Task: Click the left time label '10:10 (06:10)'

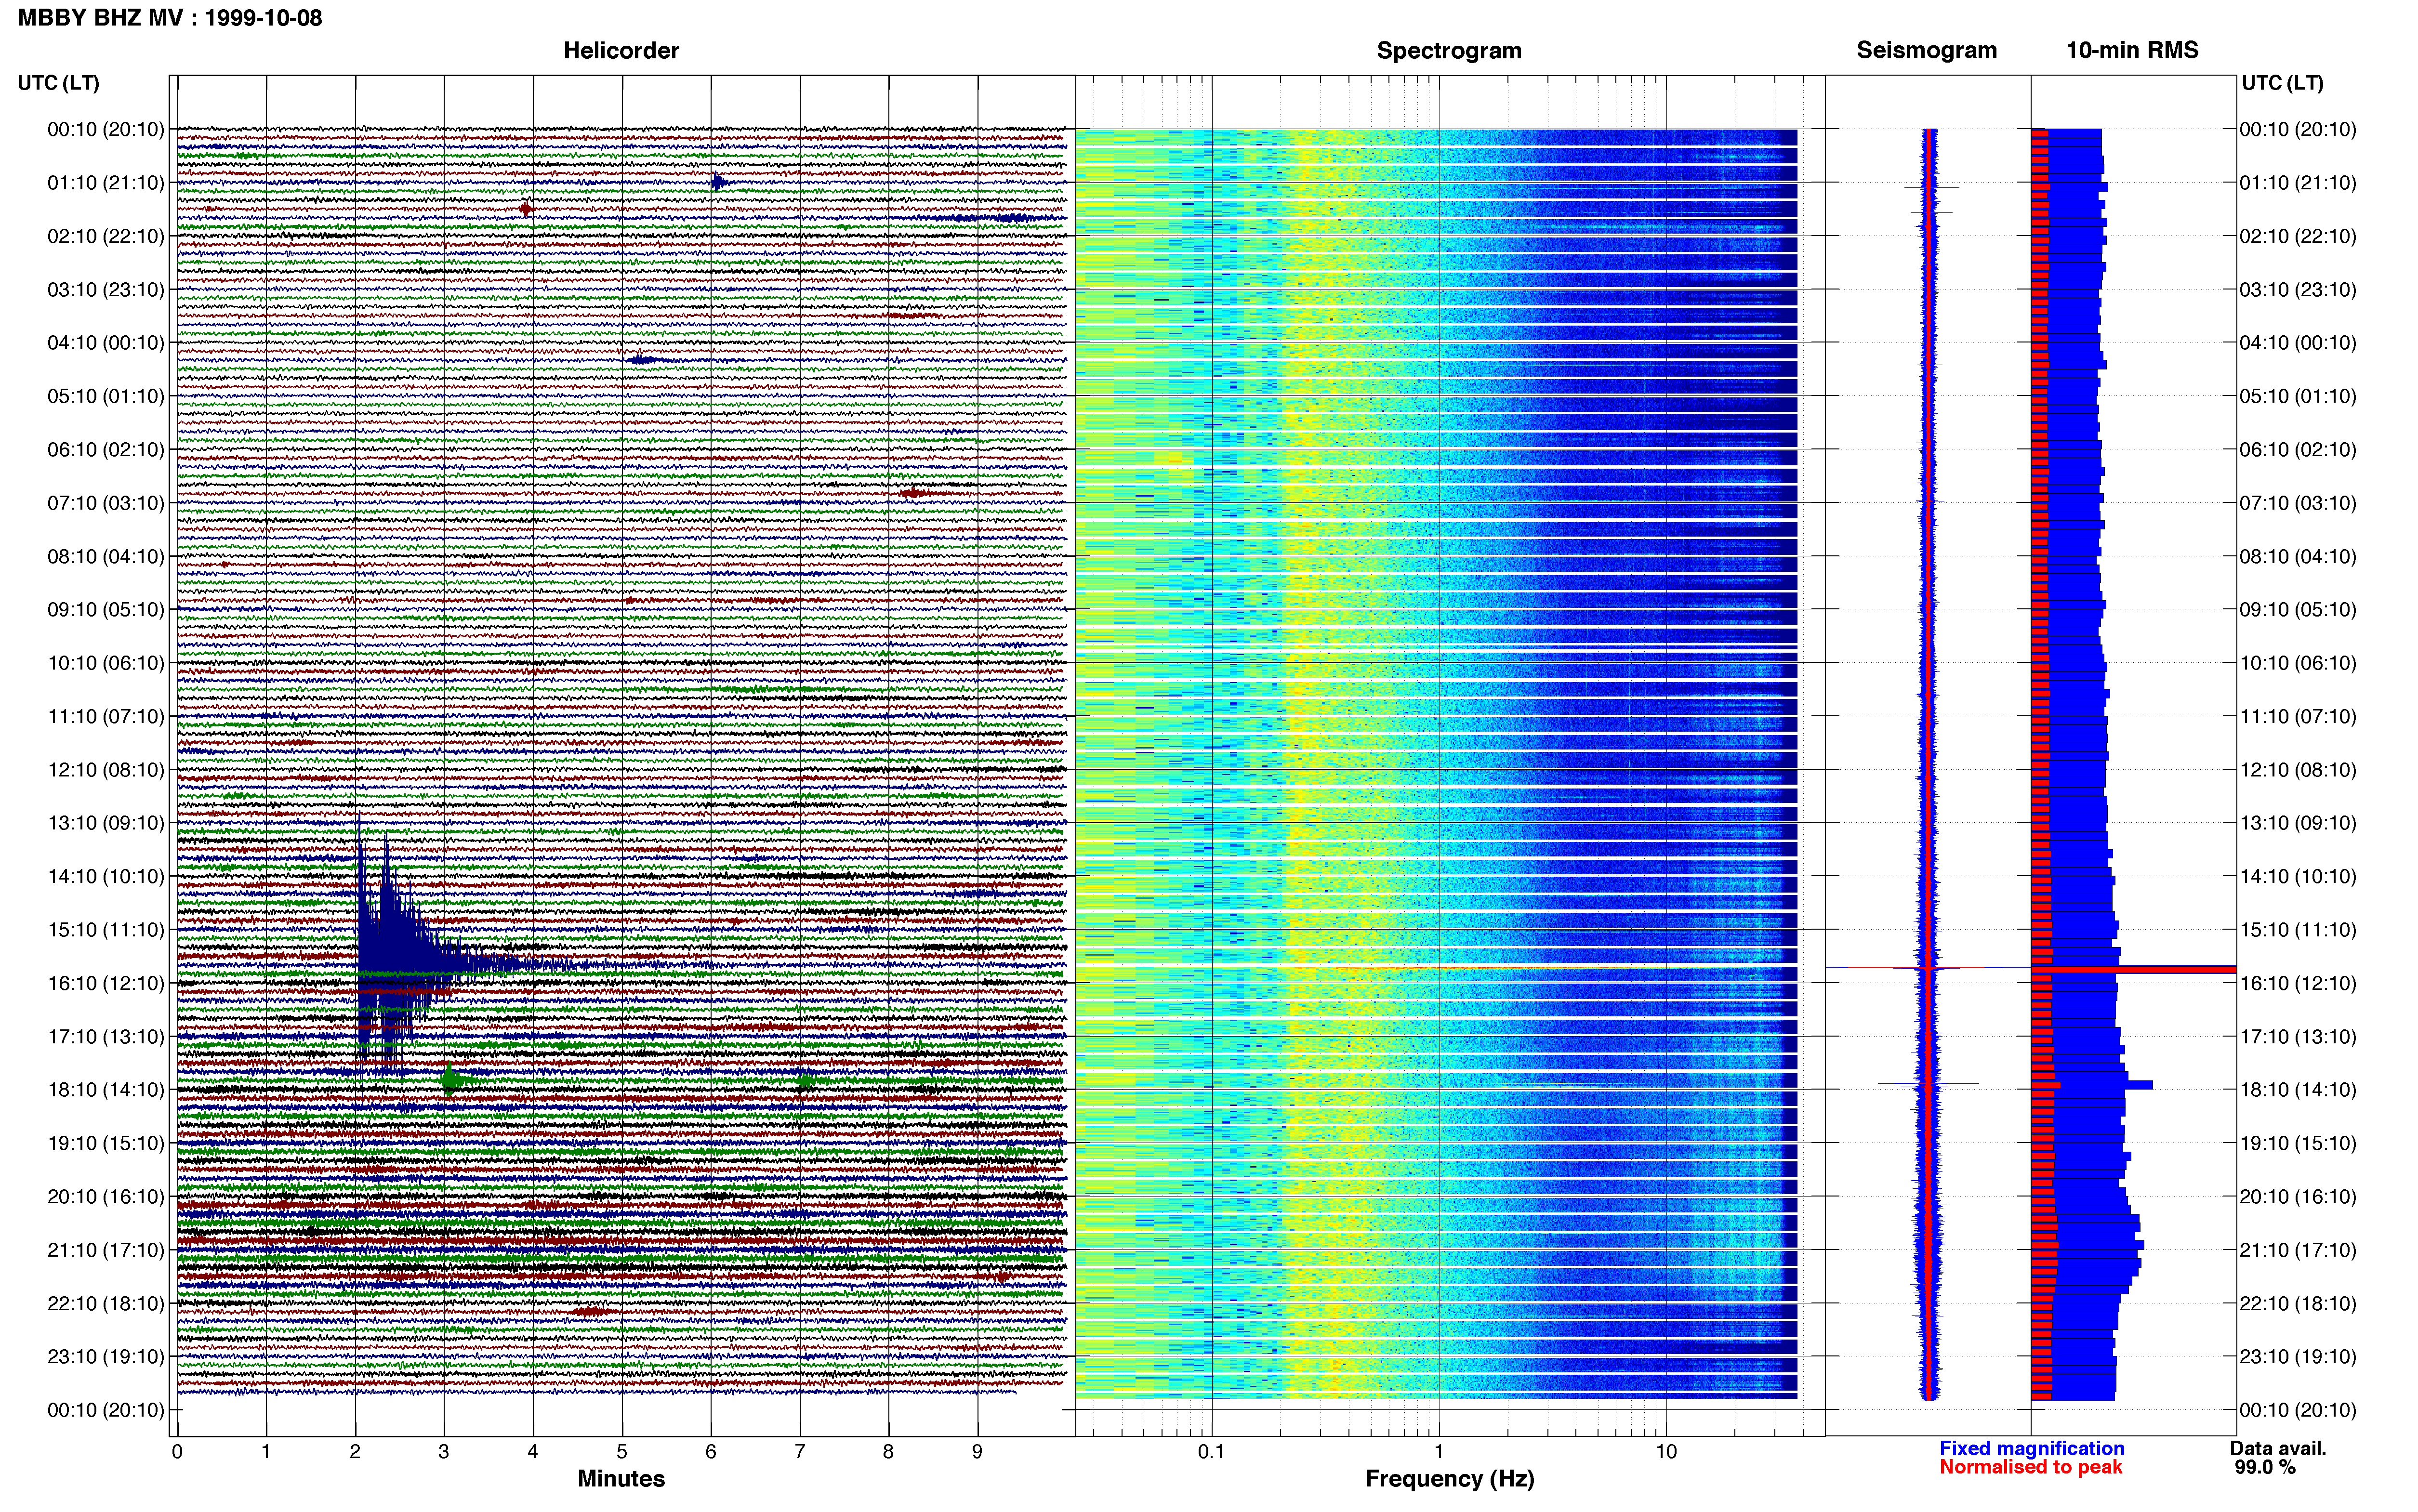Action: (x=106, y=663)
